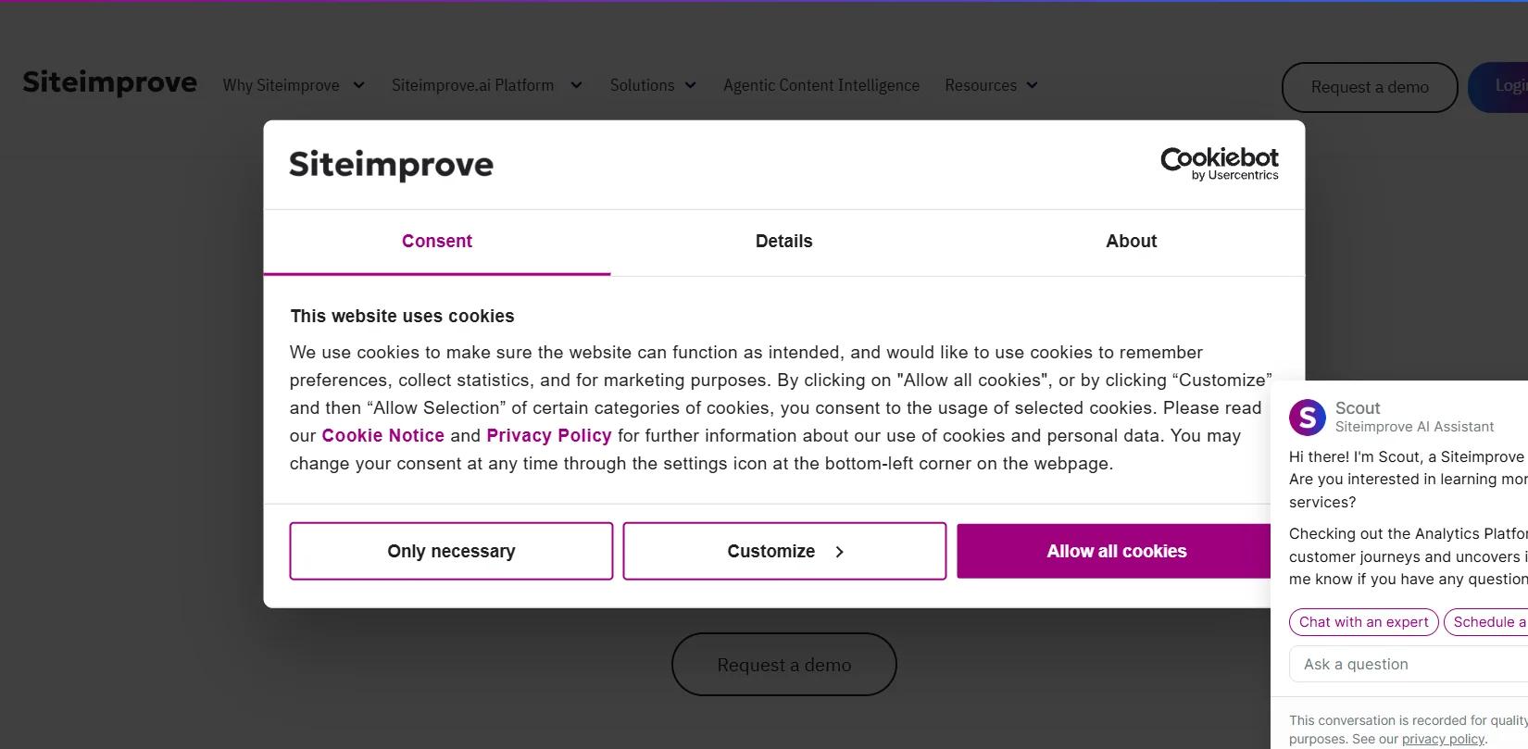Open the About tab in cookie dialog
Image resolution: width=1528 pixels, height=749 pixels.
(x=1131, y=241)
